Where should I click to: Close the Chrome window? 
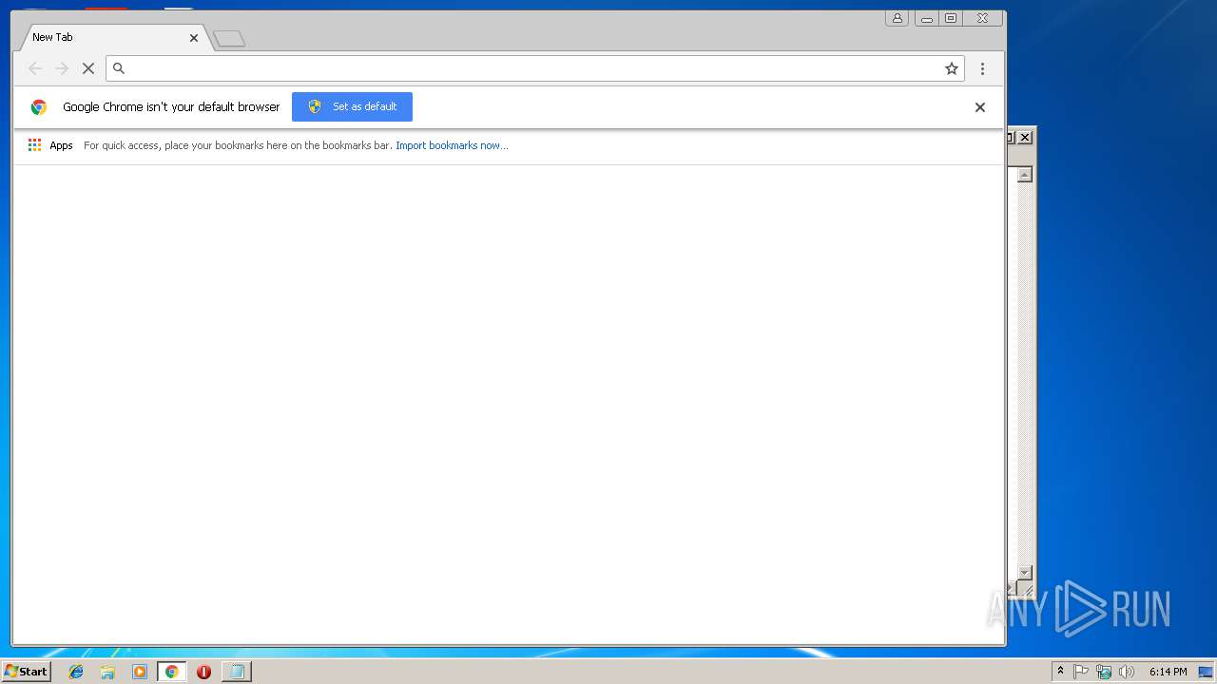[x=982, y=18]
